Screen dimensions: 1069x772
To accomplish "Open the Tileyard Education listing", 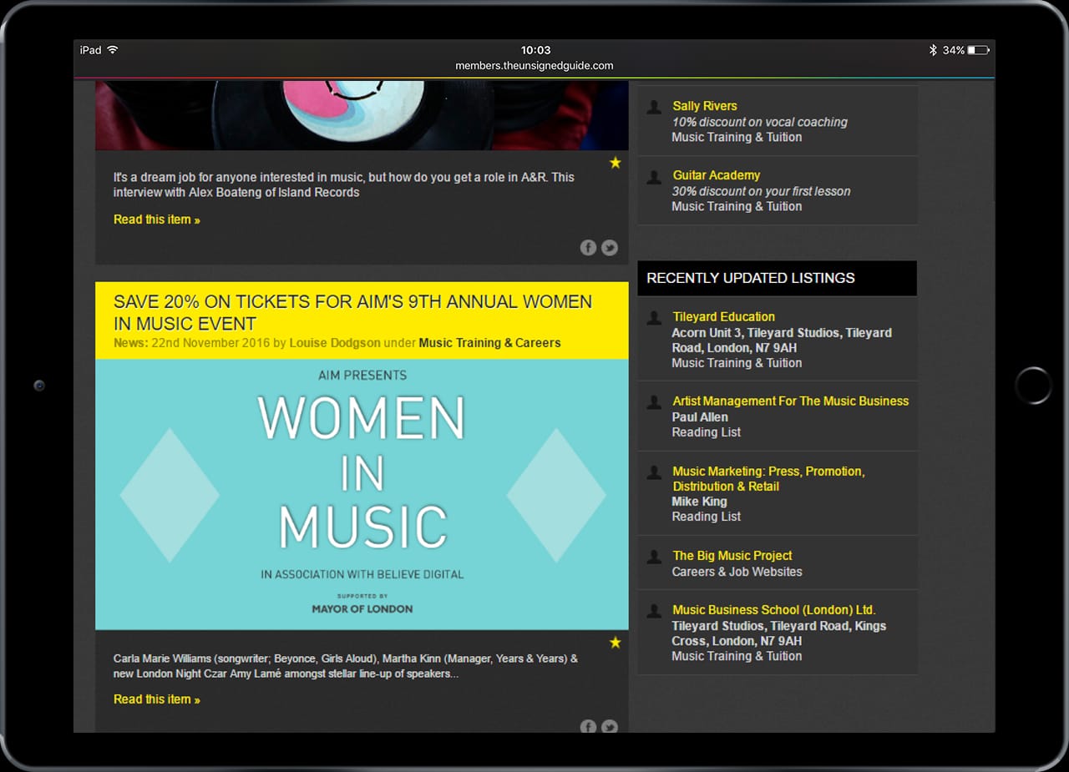I will click(723, 316).
